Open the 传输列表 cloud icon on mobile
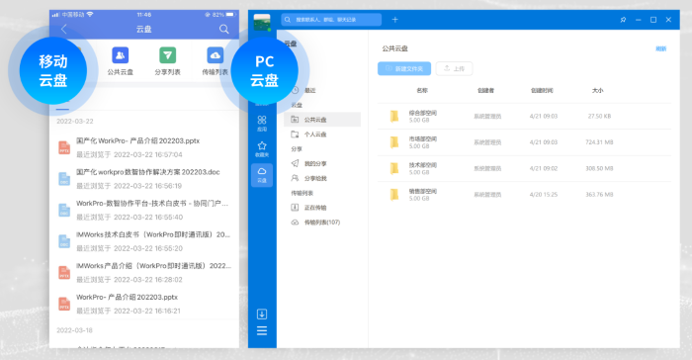 click(x=215, y=55)
